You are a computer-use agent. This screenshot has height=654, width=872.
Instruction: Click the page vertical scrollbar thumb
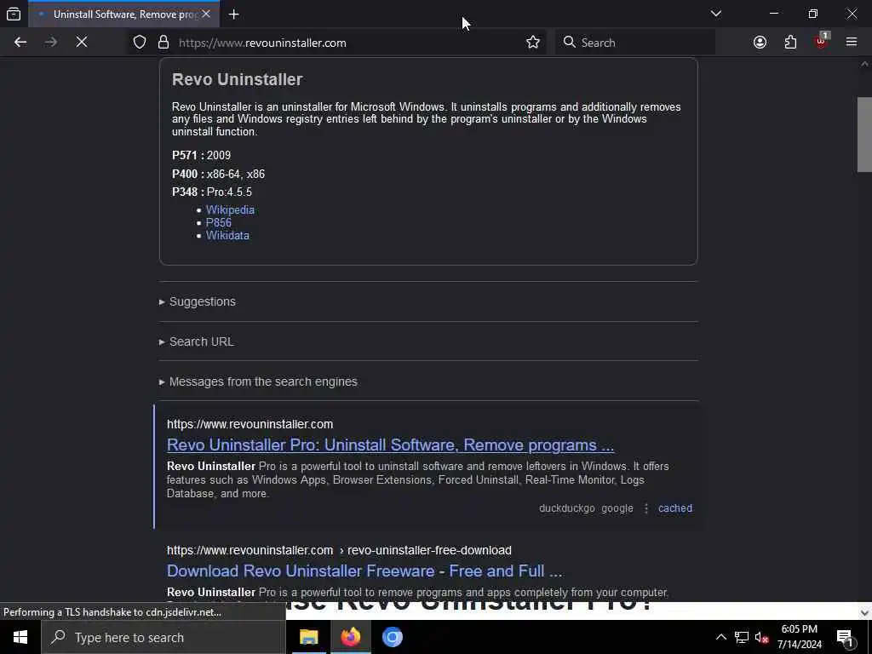pyautogui.click(x=864, y=135)
